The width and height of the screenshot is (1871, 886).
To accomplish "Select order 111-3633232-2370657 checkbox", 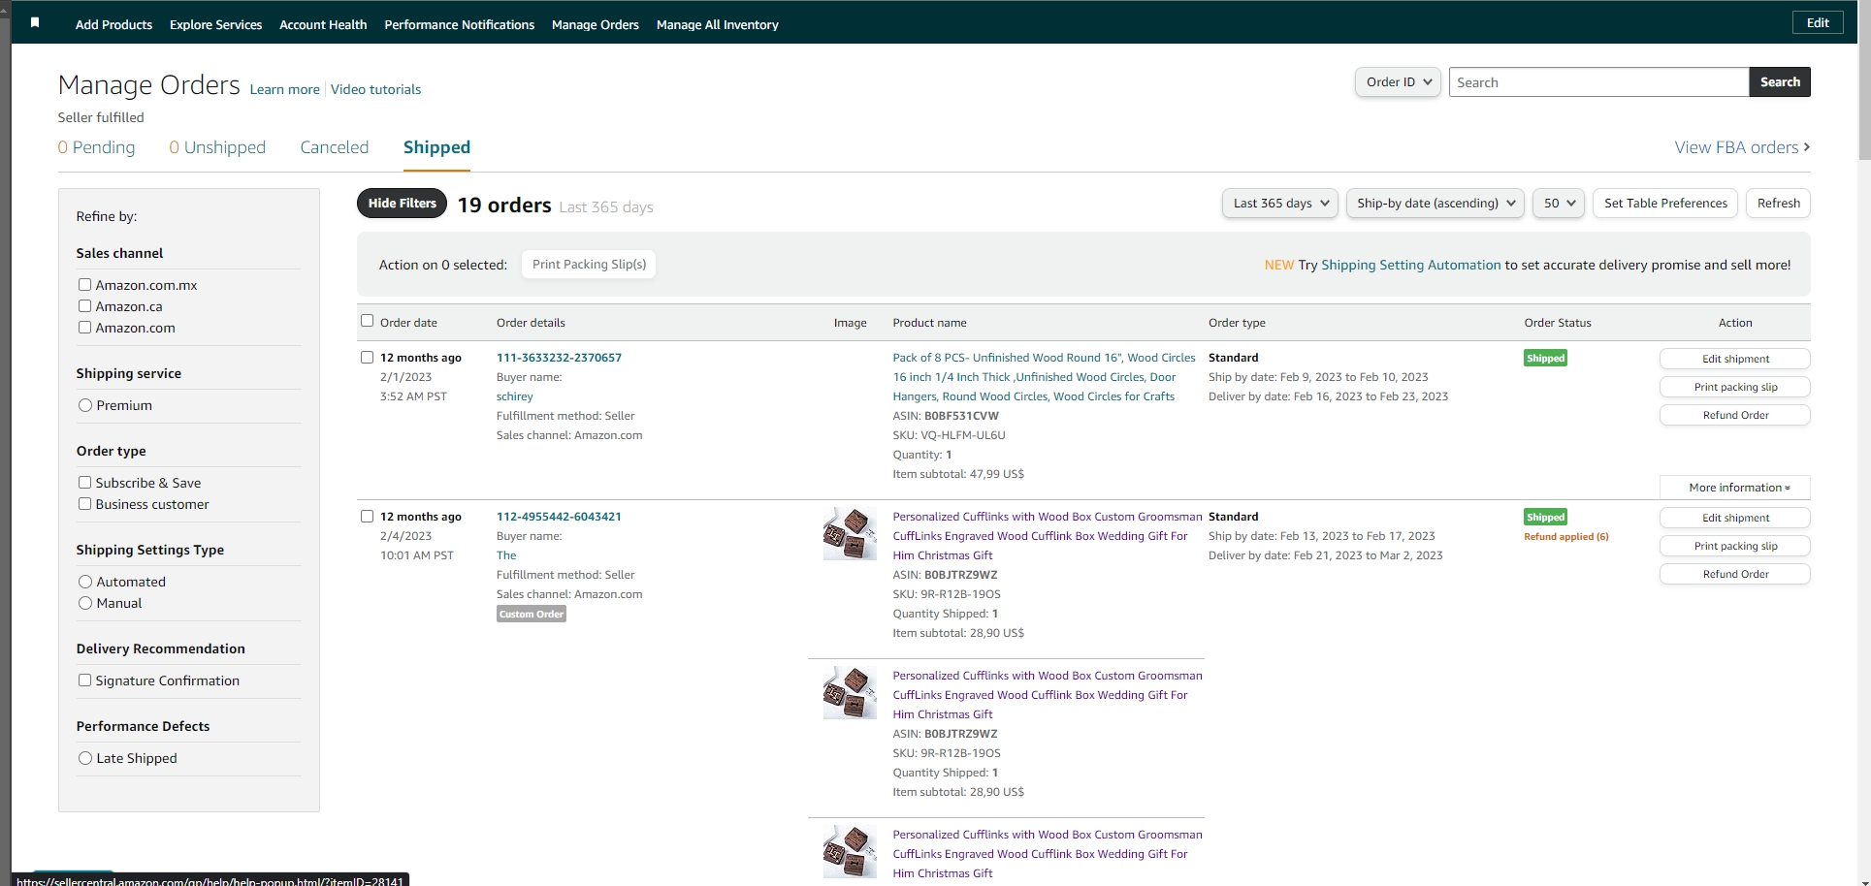I will click(367, 357).
